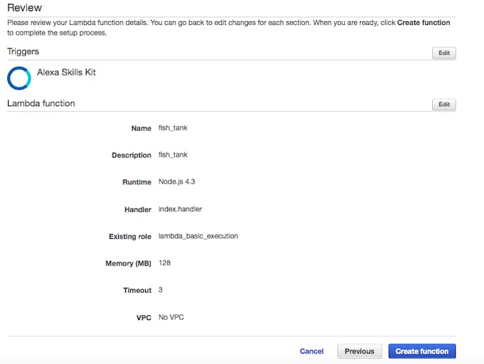The image size is (484, 364).
Task: Click the Runtime field label
Action: [x=137, y=182]
